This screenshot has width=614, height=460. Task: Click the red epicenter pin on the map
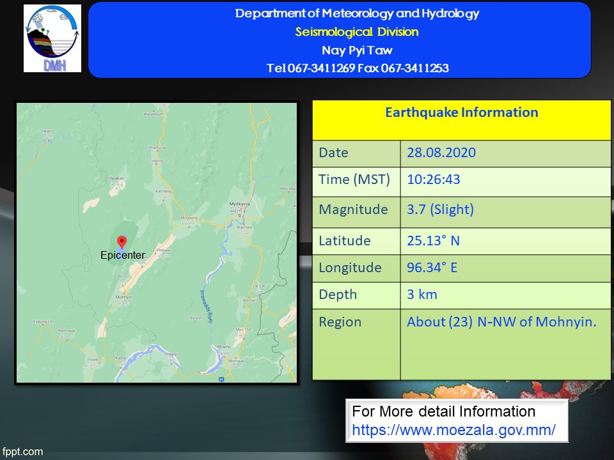(122, 241)
